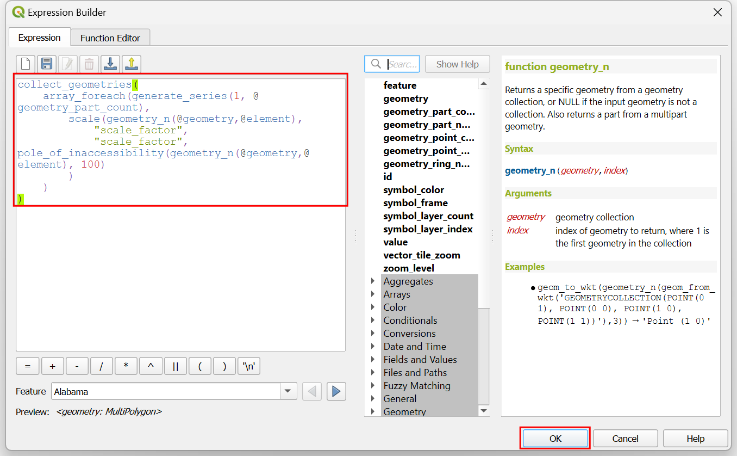Viewport: 737px width, 456px height.
Task: Open the Feature dropdown showing Alabama
Action: click(x=288, y=391)
